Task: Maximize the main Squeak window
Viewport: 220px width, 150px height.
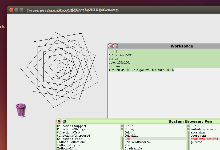Action: pyautogui.click(x=21, y=10)
